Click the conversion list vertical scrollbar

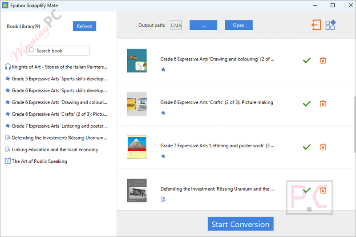coord(354,125)
